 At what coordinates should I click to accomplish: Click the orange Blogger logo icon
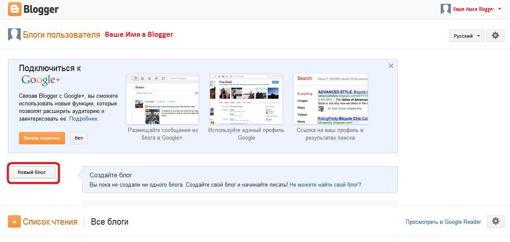click(x=15, y=9)
